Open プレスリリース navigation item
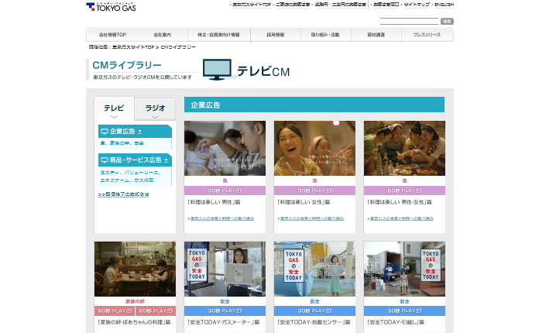The height and width of the screenshot is (333, 539). 427,35
